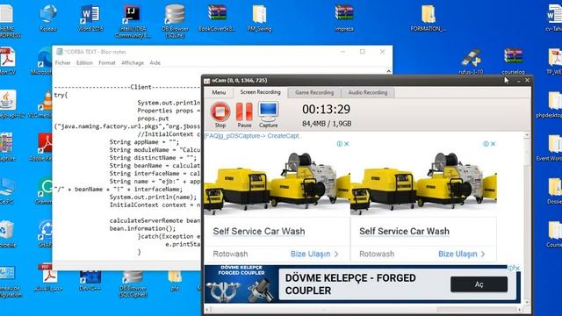Open the Format menu in Bloc-notes

coord(107,62)
